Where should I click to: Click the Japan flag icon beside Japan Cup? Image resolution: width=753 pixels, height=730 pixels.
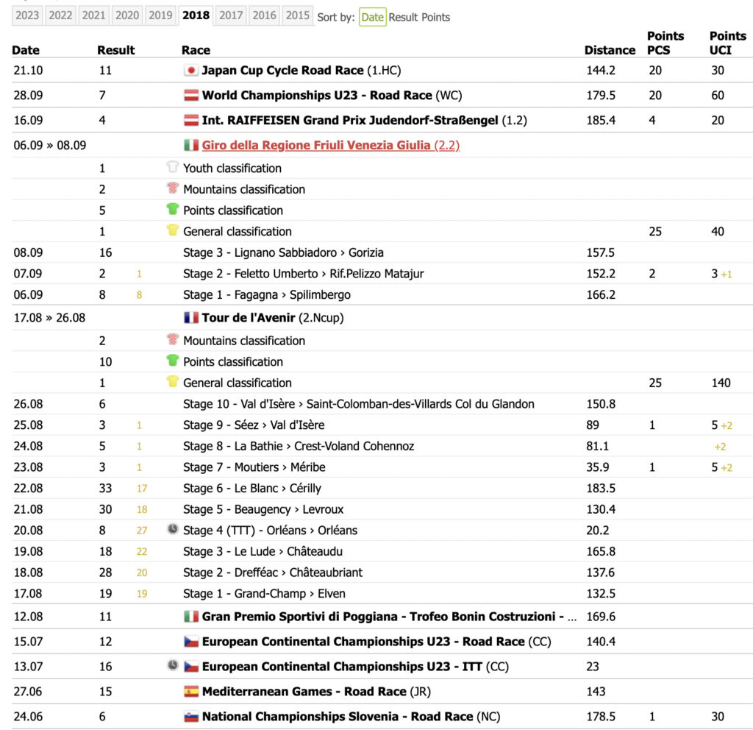coord(190,70)
